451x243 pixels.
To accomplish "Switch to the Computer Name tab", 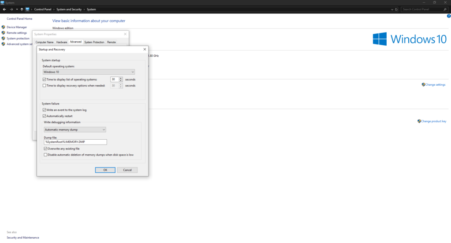I will click(x=44, y=42).
